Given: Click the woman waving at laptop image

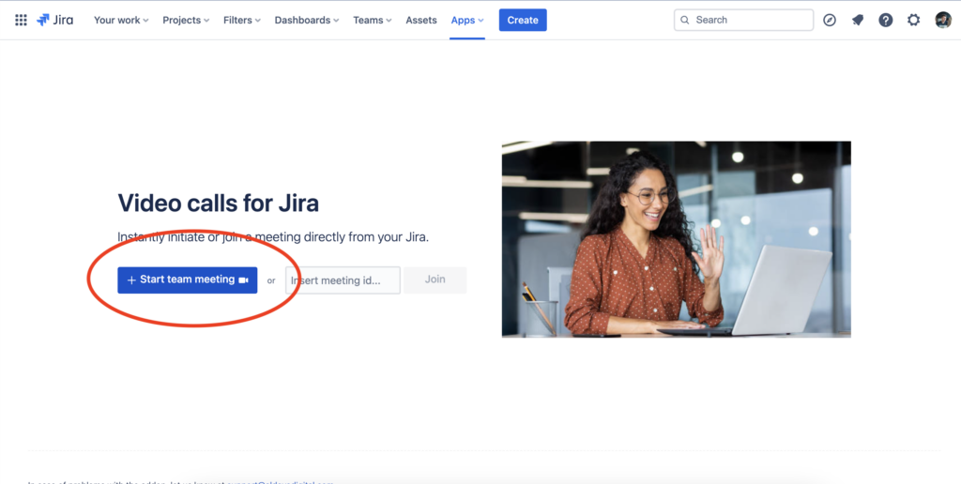Looking at the screenshot, I should click(676, 239).
